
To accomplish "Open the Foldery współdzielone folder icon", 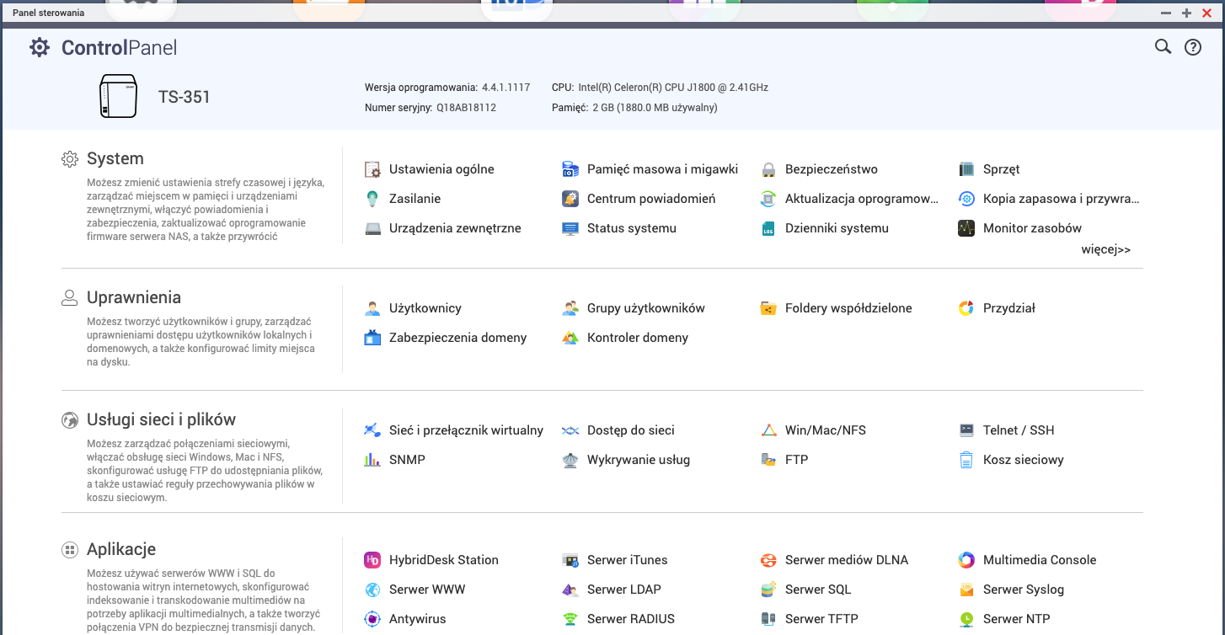I will 768,308.
